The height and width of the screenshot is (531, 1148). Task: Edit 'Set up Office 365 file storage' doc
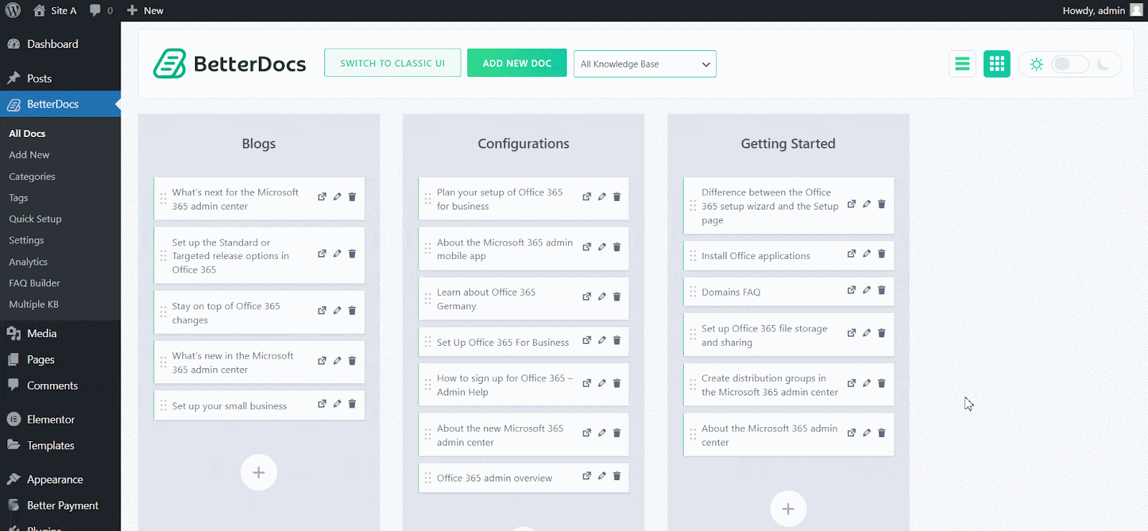pyautogui.click(x=867, y=333)
